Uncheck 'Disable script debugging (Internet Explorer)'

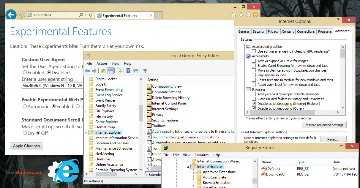254,104
